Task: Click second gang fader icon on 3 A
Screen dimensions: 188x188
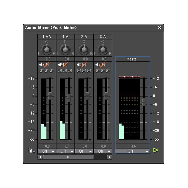Action: coord(103,71)
